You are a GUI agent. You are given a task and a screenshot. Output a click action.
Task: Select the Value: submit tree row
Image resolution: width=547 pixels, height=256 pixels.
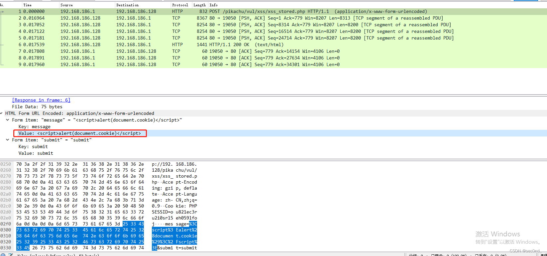pos(36,153)
